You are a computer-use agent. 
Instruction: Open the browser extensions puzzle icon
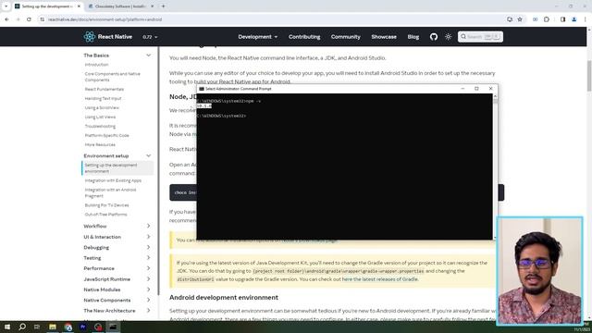pos(547,19)
